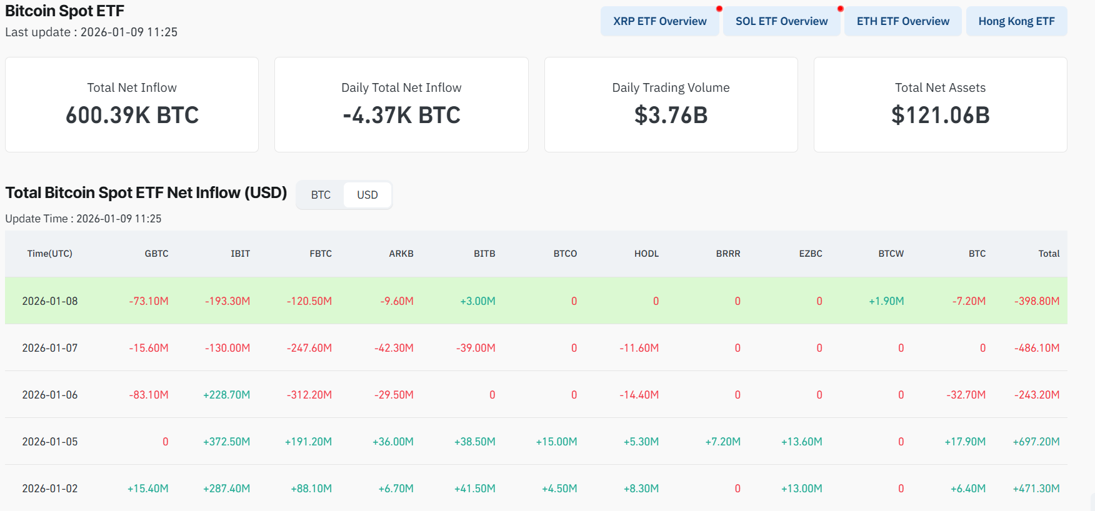This screenshot has height=511, width=1095.
Task: Click the GBTC column header
Action: click(x=156, y=254)
